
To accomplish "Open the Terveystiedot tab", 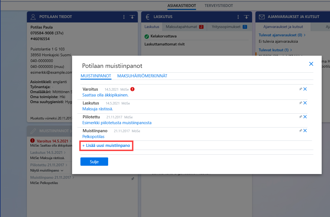I will point(219,6).
